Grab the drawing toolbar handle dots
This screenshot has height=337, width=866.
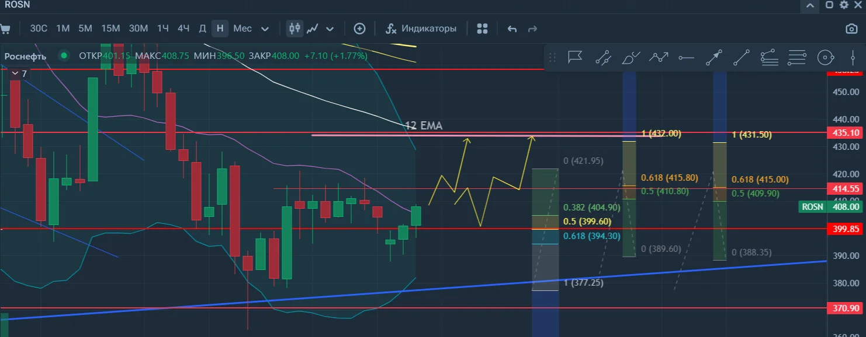[553, 57]
